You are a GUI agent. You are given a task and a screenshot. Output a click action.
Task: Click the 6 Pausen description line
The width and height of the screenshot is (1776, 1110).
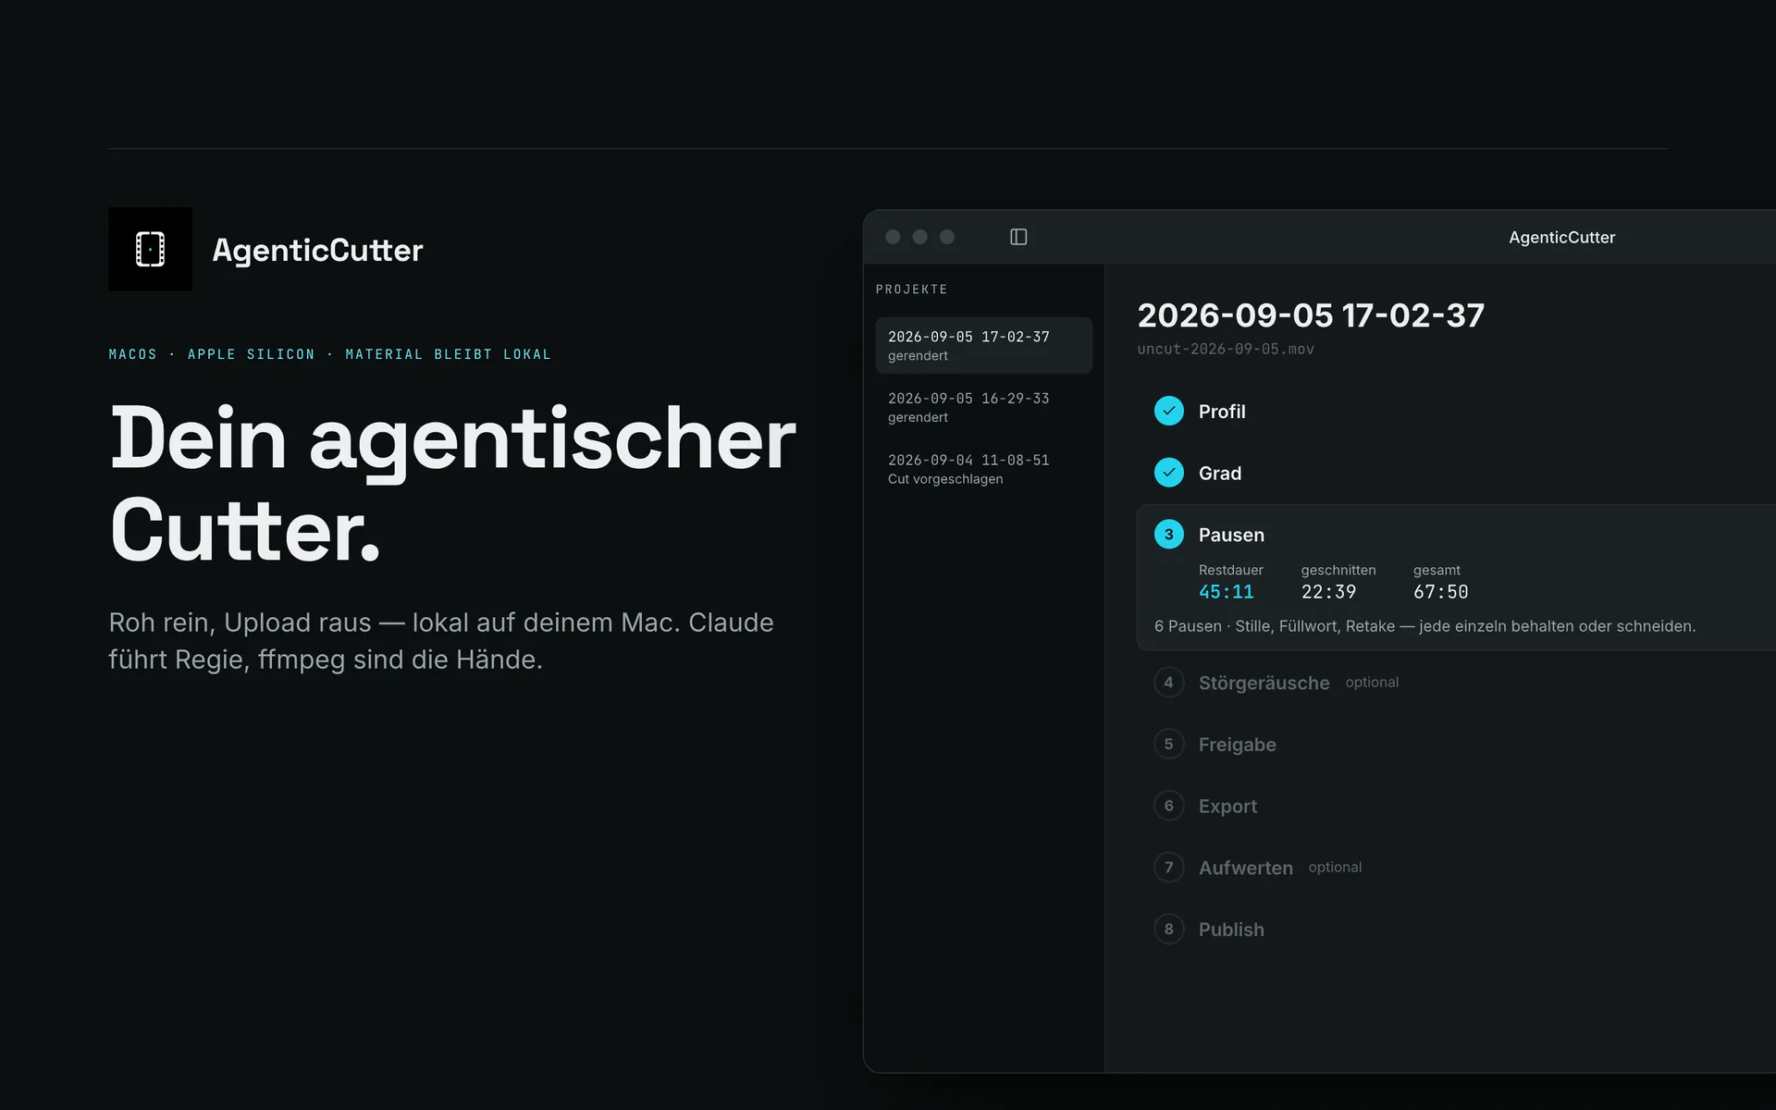click(1424, 626)
